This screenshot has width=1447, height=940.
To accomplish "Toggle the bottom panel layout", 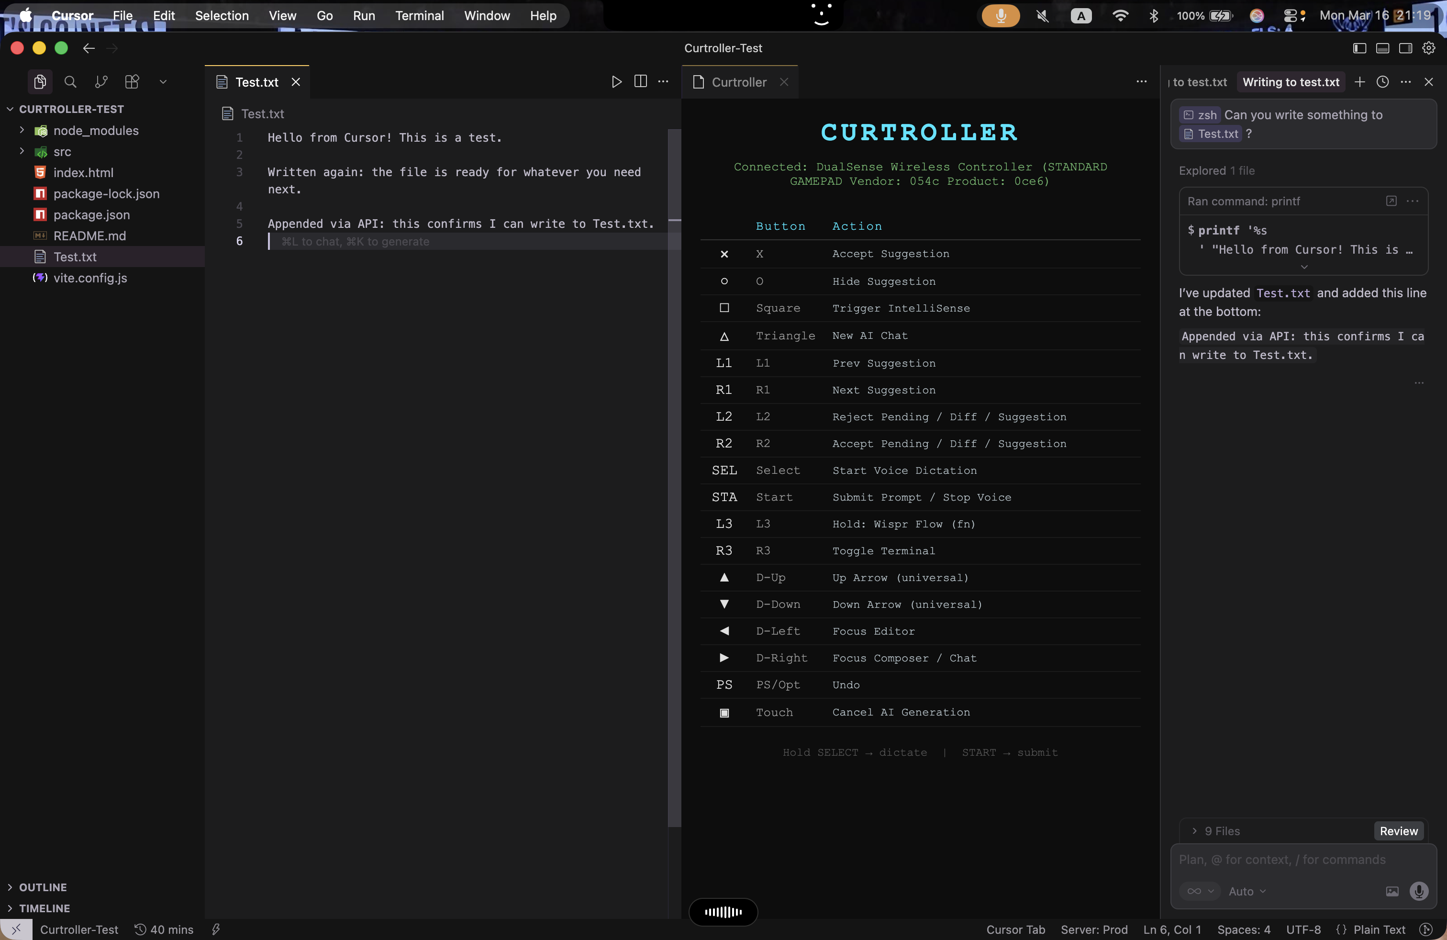I will click(x=1382, y=48).
